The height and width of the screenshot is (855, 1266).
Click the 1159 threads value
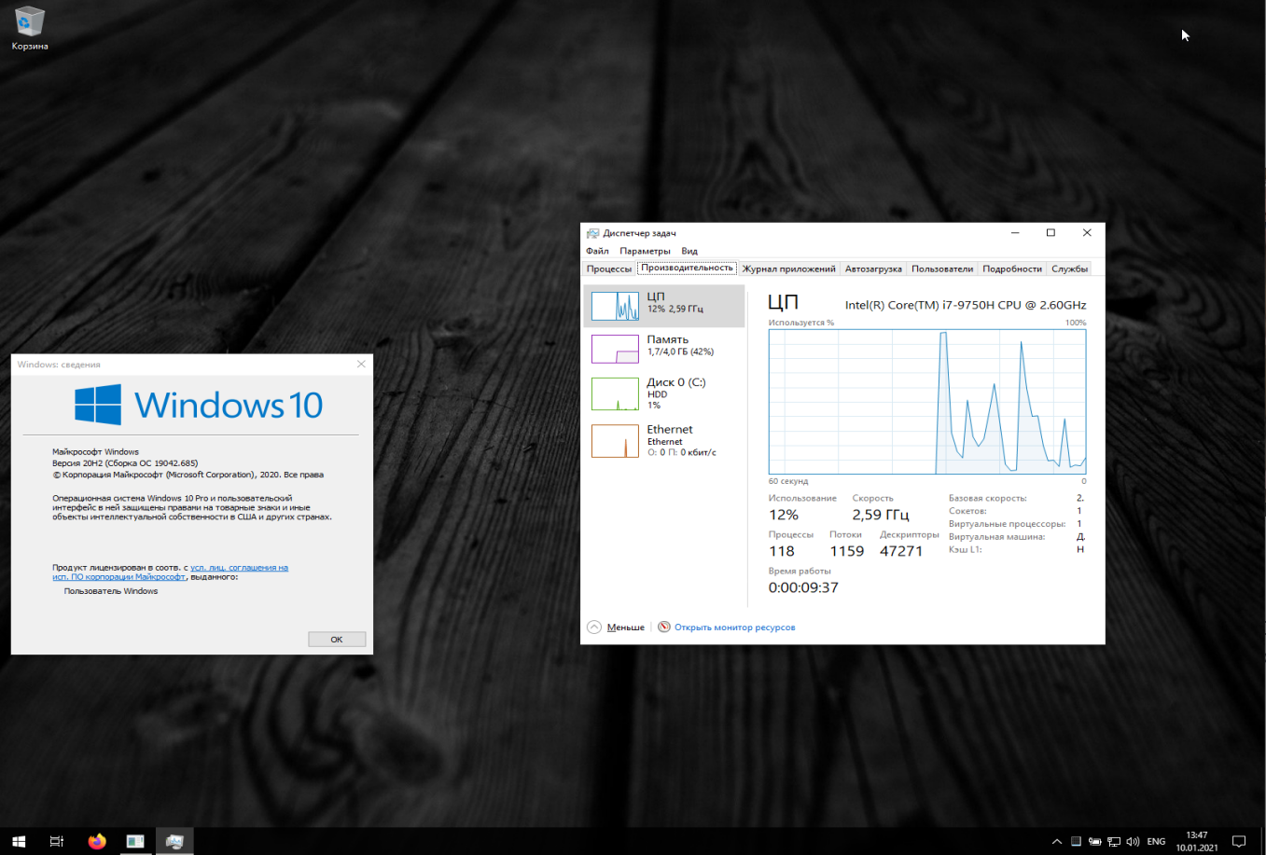pos(847,551)
